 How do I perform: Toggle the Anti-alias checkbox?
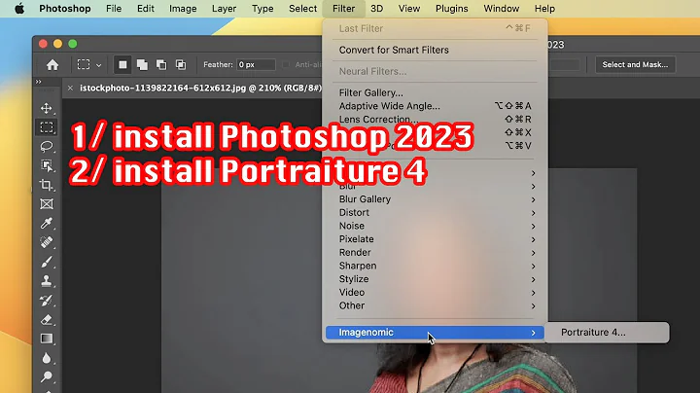click(286, 65)
